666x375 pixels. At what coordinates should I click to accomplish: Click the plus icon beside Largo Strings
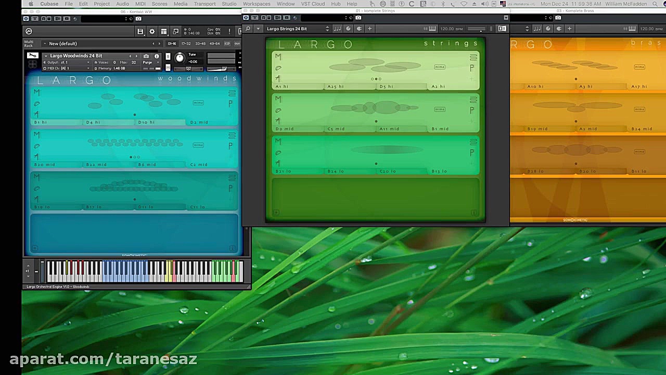tap(369, 29)
